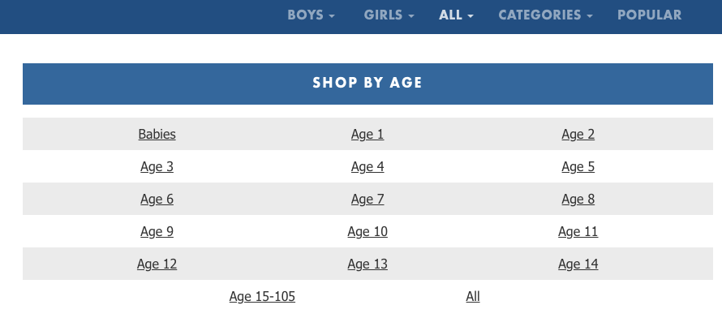The height and width of the screenshot is (318, 722).
Task: Expand the BOYS dropdown menu
Action: (x=311, y=15)
